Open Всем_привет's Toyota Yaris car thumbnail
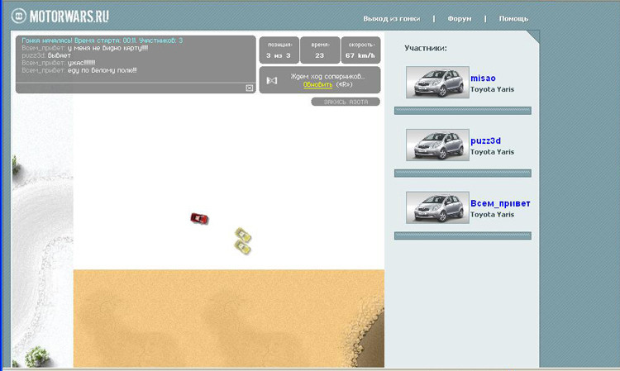This screenshot has height=371, width=620. coord(437,207)
